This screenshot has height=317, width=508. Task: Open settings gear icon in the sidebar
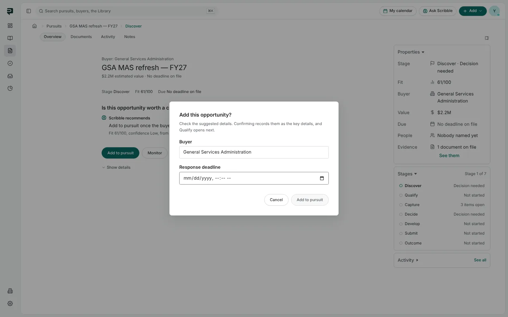point(10,304)
